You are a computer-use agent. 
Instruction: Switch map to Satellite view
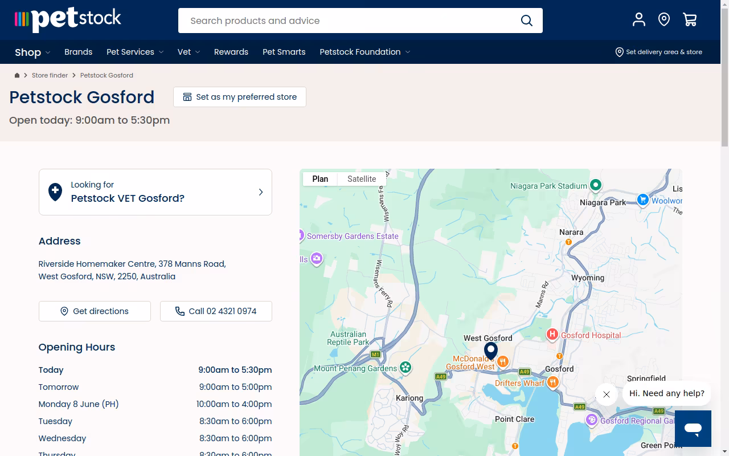362,179
